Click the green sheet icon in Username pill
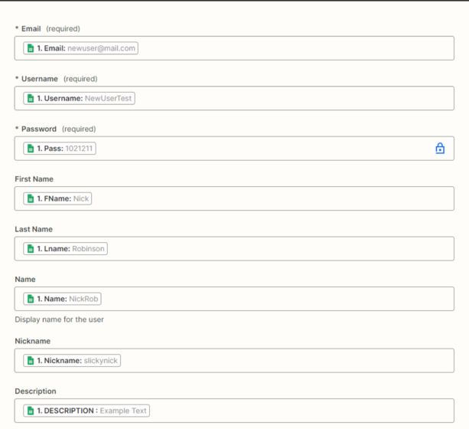The height and width of the screenshot is (429, 469). (31, 98)
